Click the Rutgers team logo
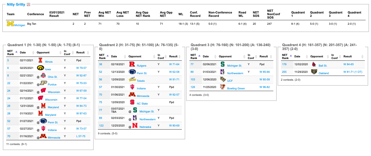The image size is (371, 156). tap(132, 64)
